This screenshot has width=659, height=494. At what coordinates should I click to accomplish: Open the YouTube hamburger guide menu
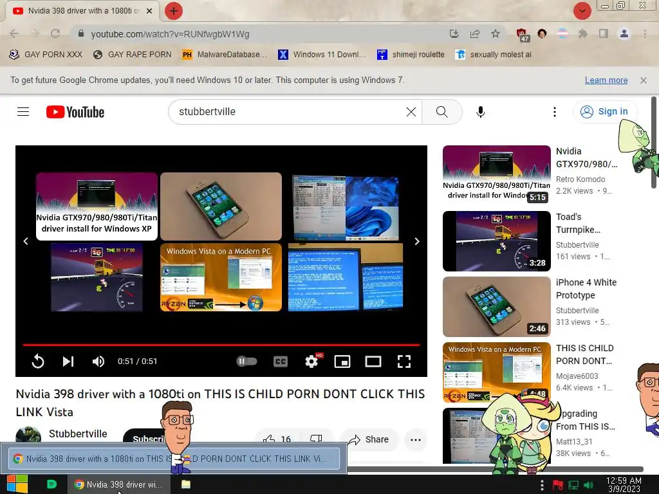(23, 112)
